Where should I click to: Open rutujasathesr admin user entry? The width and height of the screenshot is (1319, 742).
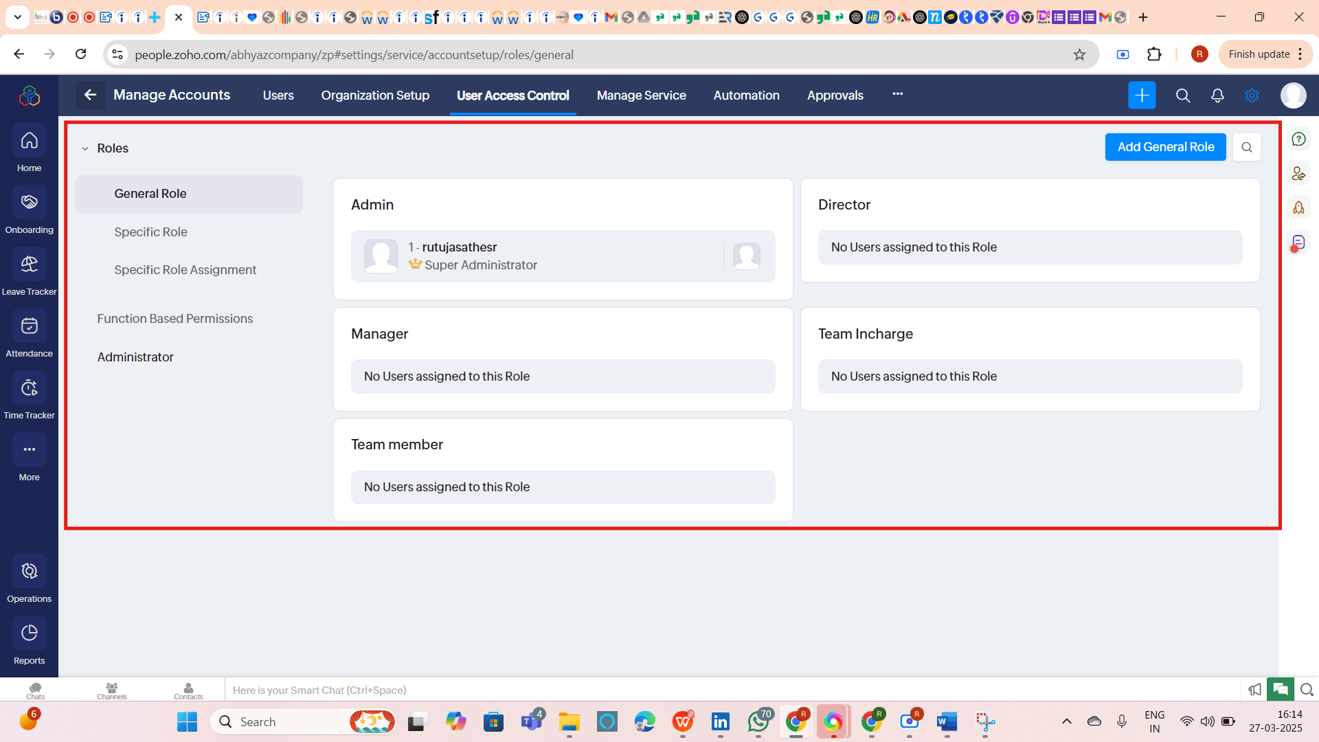point(563,256)
